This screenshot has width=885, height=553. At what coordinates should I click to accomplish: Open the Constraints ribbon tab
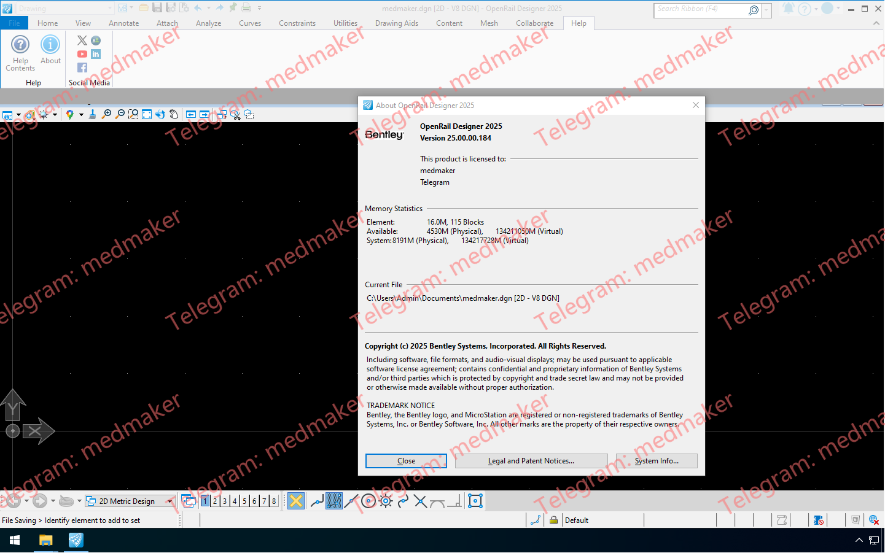297,23
